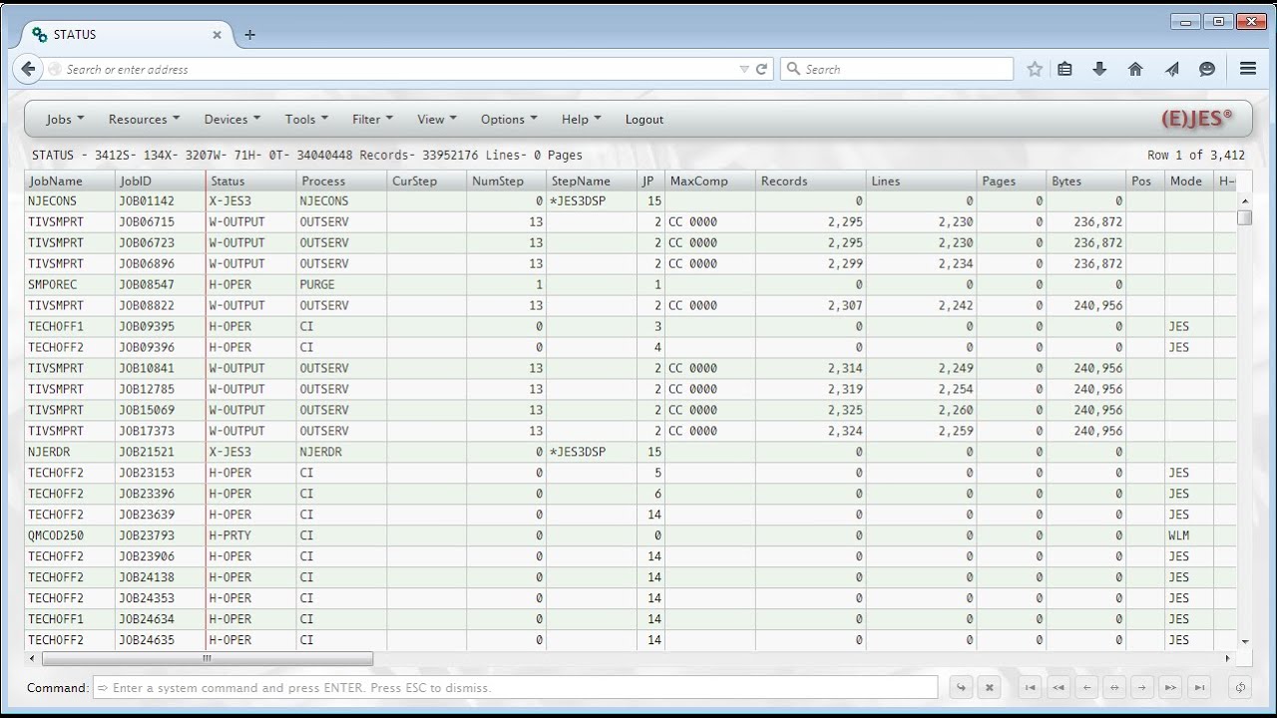Sort by JobName column header

coord(70,180)
